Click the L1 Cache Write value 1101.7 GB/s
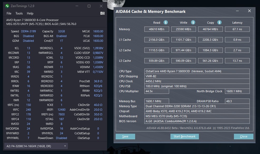Viewport: 260px width, 154px height. [x=184, y=40]
